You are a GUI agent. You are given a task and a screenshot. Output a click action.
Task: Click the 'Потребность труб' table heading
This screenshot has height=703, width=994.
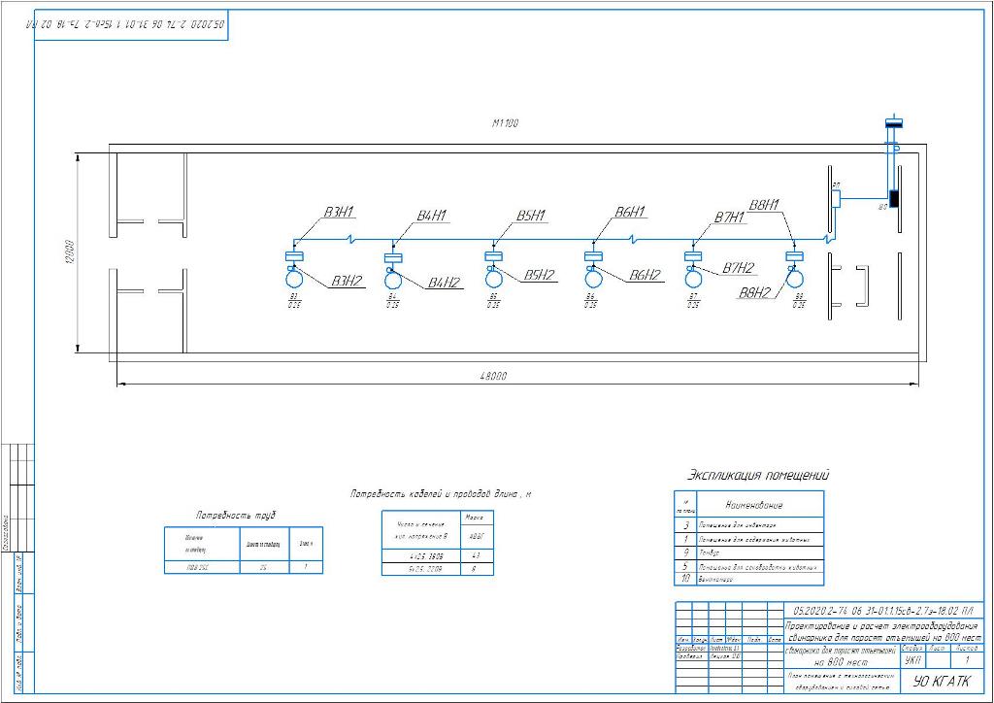pyautogui.click(x=236, y=516)
